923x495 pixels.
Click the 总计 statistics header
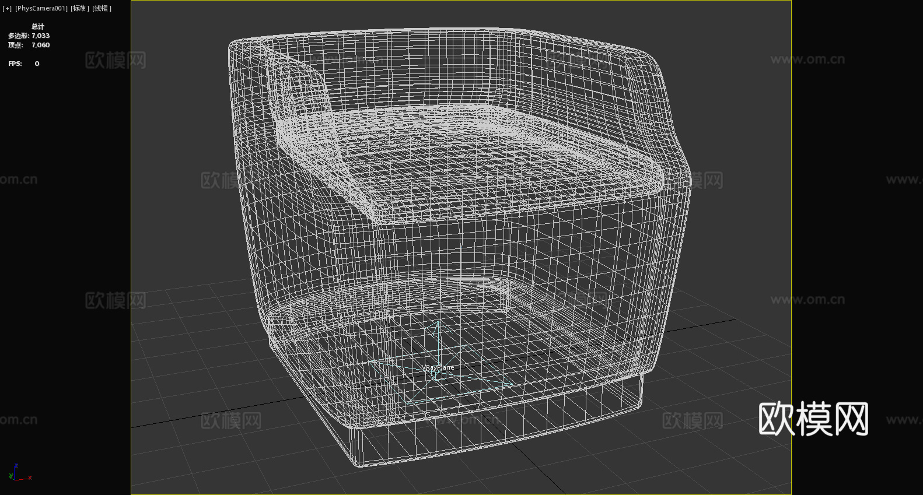38,26
